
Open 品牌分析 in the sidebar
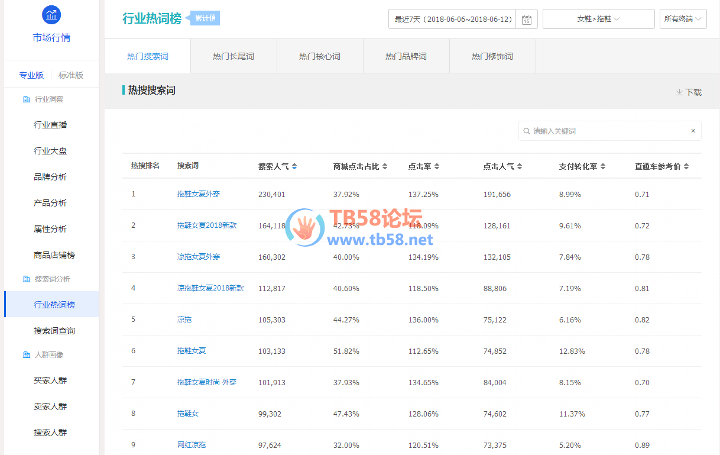click(x=50, y=177)
